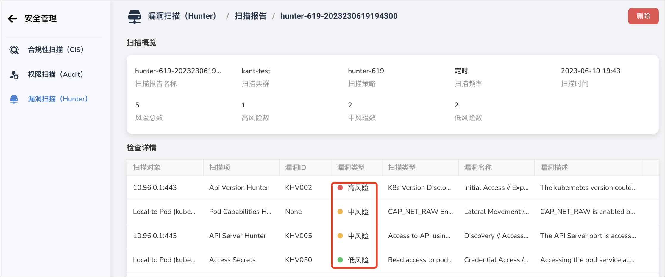Click the 2023-06-19 19:43 scan time
The height and width of the screenshot is (277, 665).
pos(591,71)
